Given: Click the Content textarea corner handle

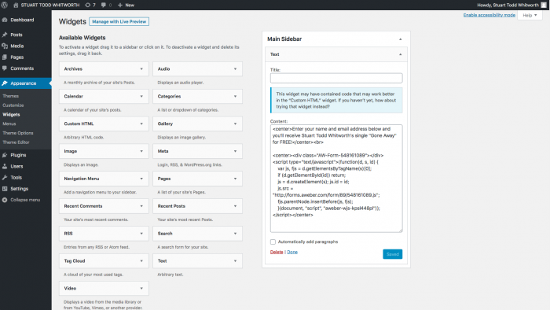Looking at the screenshot, I should 401,231.
